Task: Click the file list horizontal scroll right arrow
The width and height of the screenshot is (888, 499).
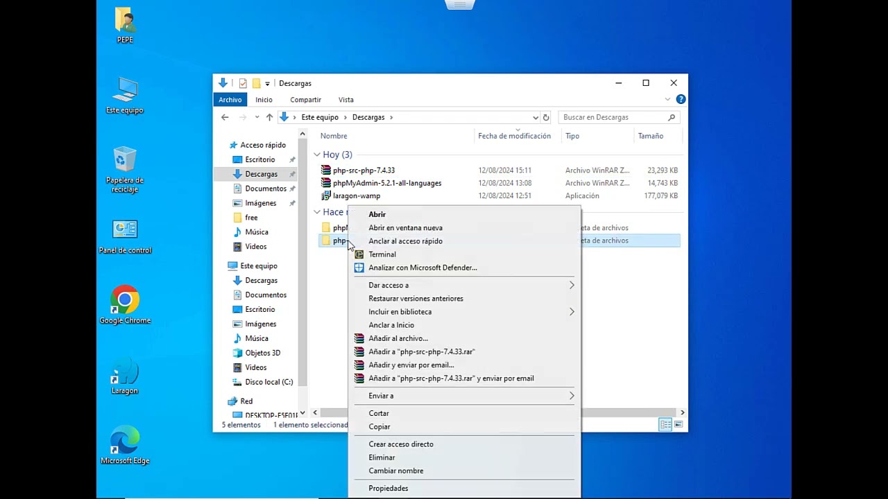Action: pos(682,413)
